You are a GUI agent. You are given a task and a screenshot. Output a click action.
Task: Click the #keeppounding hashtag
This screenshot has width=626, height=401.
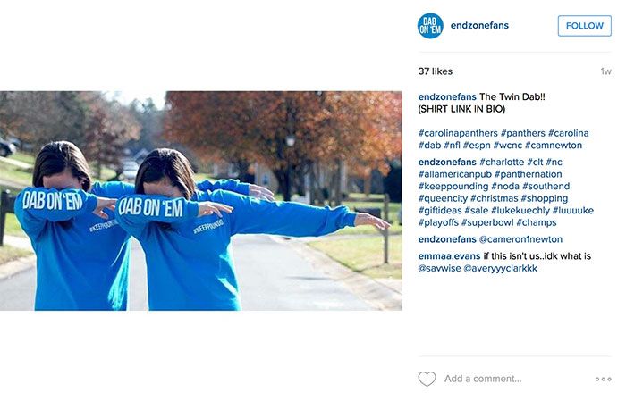pyautogui.click(x=453, y=186)
